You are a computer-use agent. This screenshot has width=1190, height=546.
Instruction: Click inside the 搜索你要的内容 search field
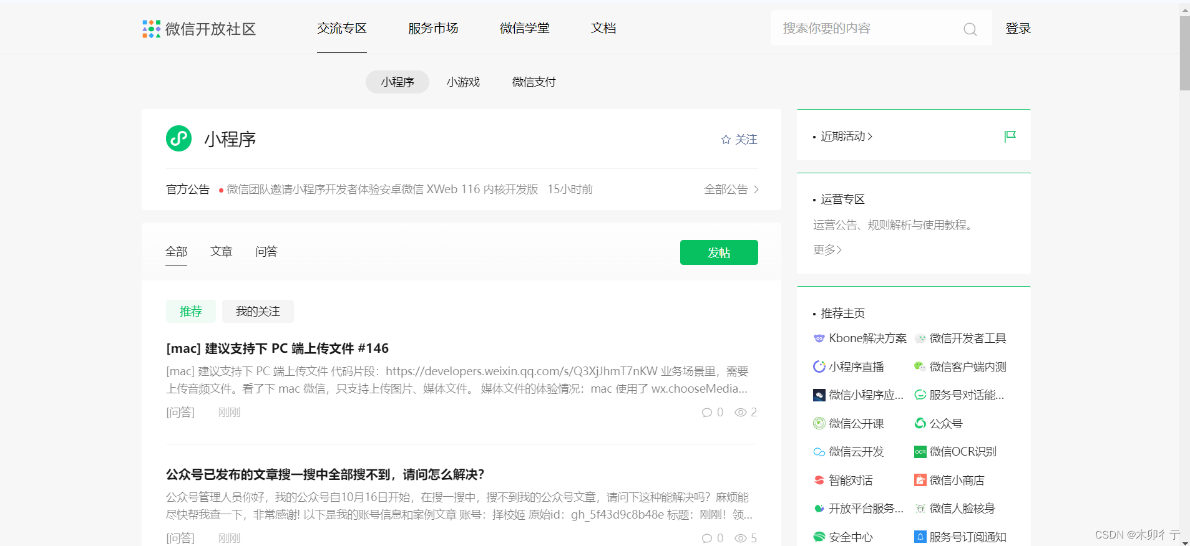click(x=881, y=28)
